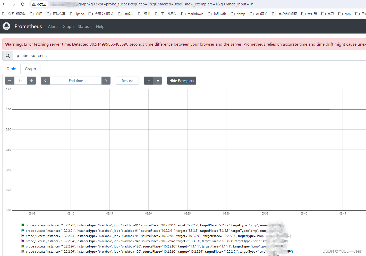Switch to stacked area chart mode
Viewport: 366px width, 256px height.
pos(158,81)
